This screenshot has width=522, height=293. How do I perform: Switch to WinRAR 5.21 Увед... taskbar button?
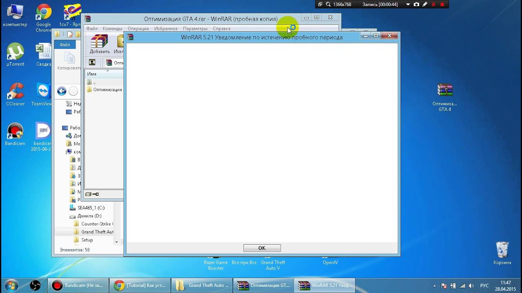coord(325,285)
